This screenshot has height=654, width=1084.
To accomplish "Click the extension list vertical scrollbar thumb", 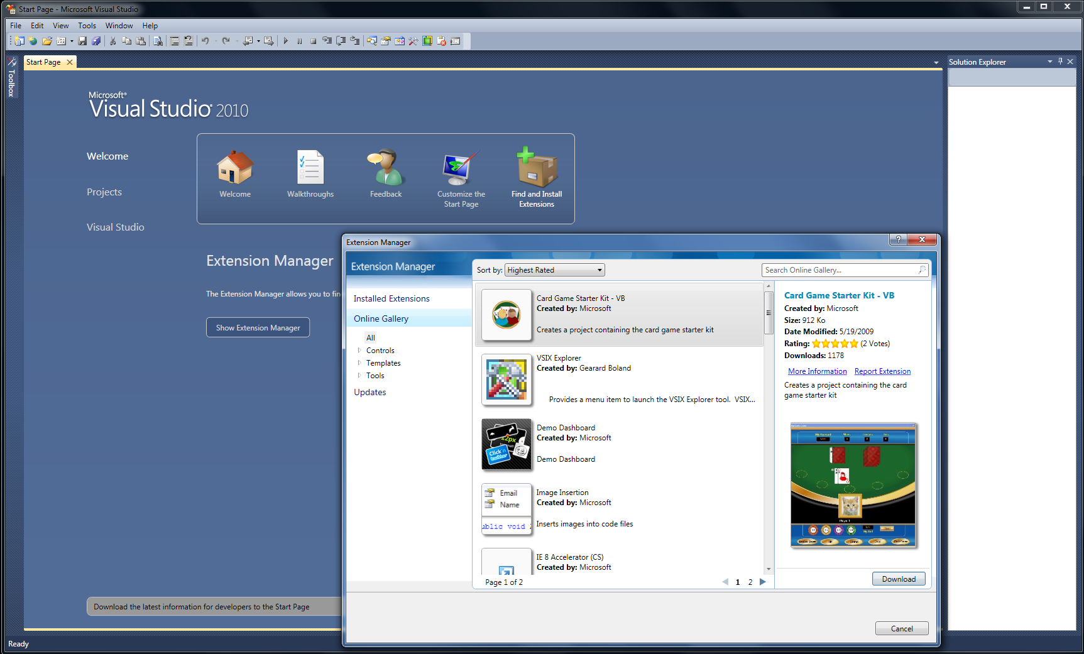I will click(768, 312).
